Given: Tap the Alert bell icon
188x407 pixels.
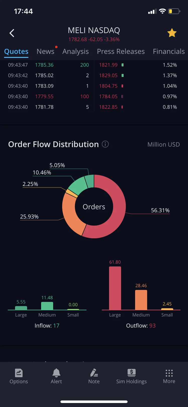Looking at the screenshot, I should pyautogui.click(x=56, y=373).
